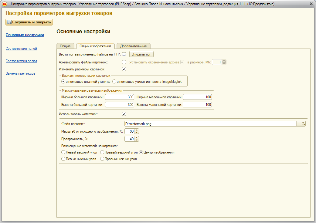The height and width of the screenshot is (223, 316).
Task: Click 'Ширина большой картинки' field
Action: click(120, 97)
